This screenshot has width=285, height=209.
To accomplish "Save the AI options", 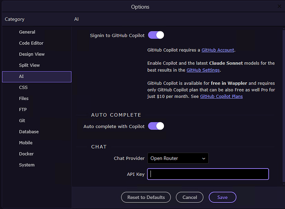I will click(x=223, y=197).
